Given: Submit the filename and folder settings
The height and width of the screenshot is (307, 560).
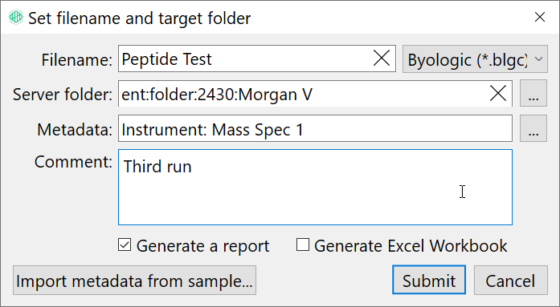Looking at the screenshot, I should pos(429,280).
